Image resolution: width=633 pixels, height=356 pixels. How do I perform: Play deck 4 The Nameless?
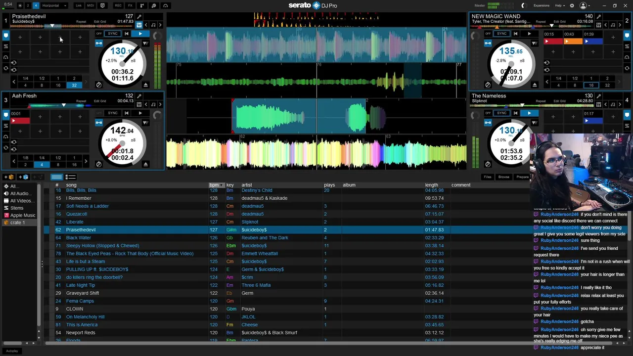click(x=529, y=113)
